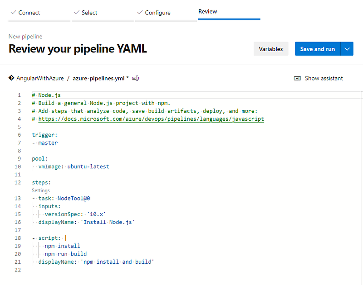Click the AngularWithAzure repository name
The width and height of the screenshot is (363, 285).
coord(40,78)
